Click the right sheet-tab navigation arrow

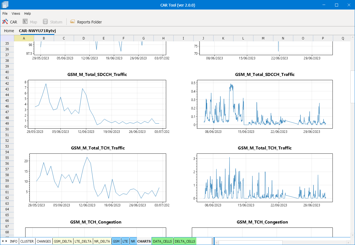[x=6, y=241]
